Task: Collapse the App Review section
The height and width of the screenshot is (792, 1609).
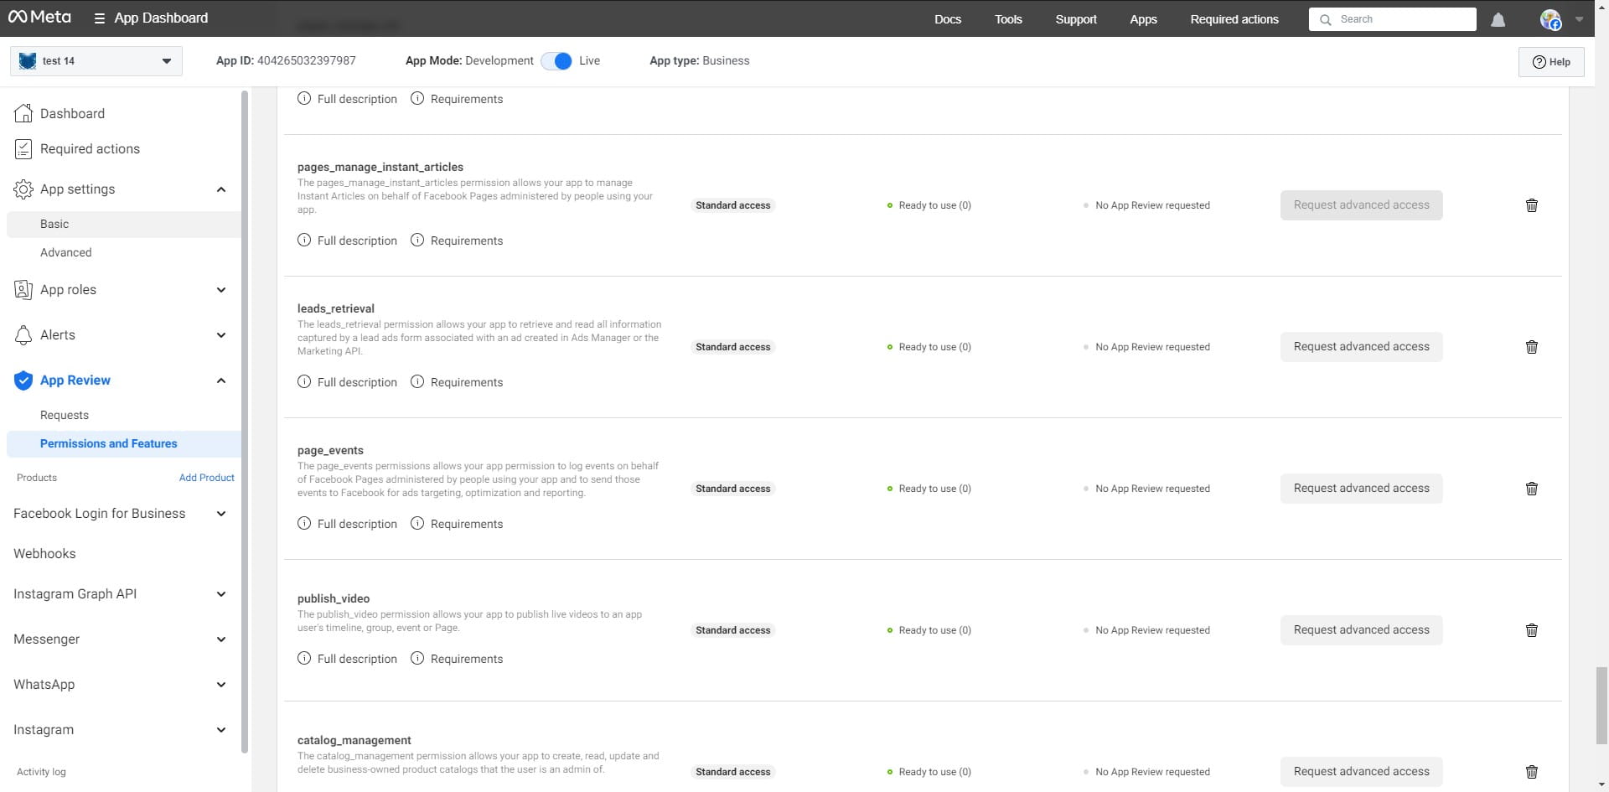Action: 221,380
